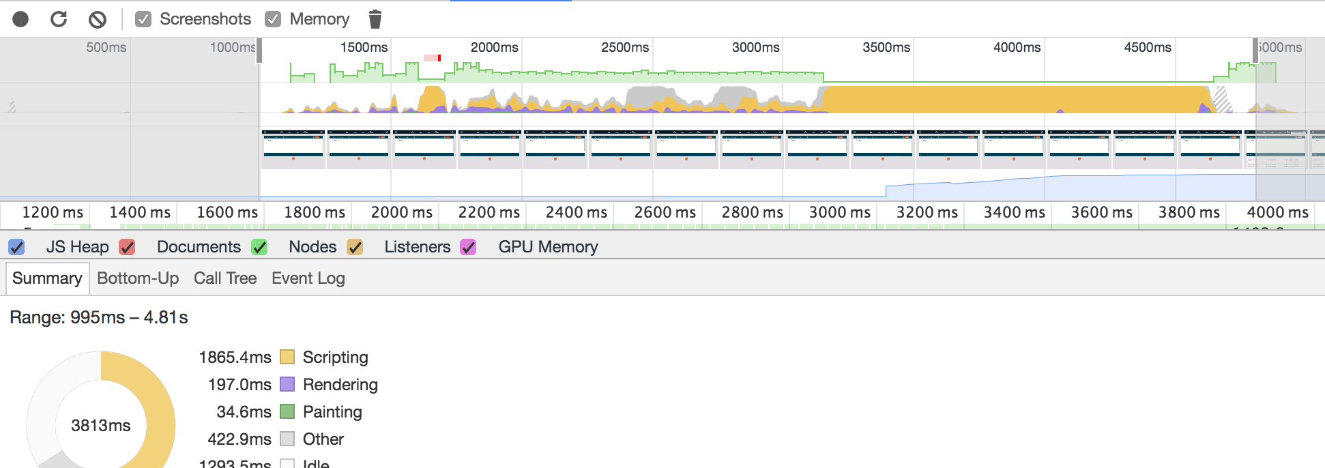Click the left overview selection handle

[259, 51]
